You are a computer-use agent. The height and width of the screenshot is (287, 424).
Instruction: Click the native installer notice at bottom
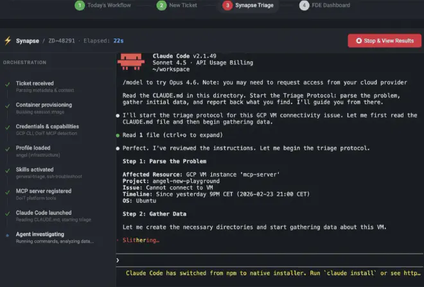(x=273, y=274)
